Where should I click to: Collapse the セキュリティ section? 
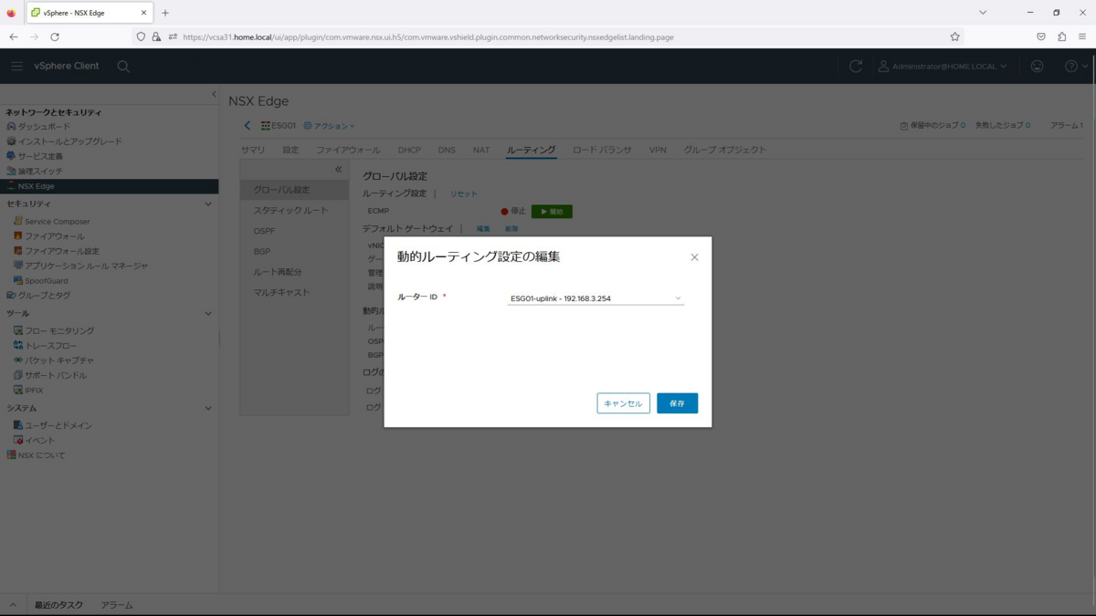tap(208, 204)
